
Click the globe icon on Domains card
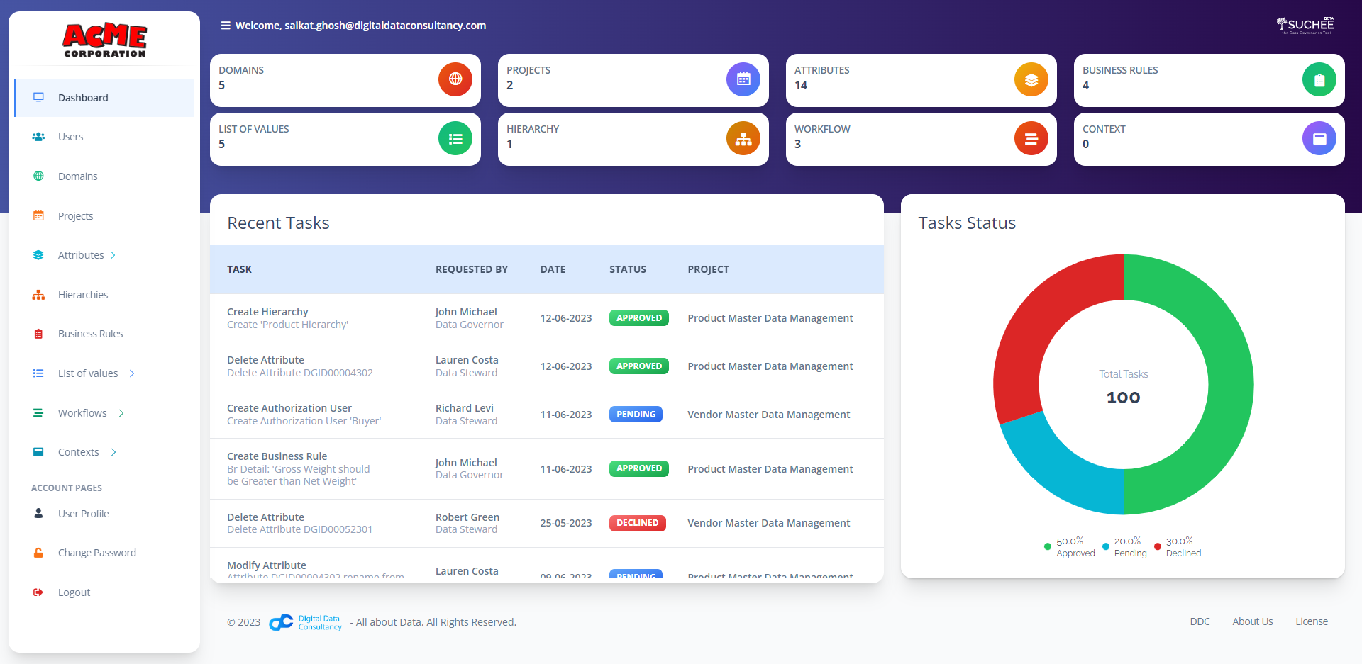point(455,79)
